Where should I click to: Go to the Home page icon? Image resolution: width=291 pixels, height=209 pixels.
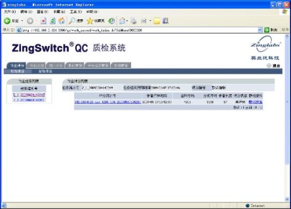(62, 21)
